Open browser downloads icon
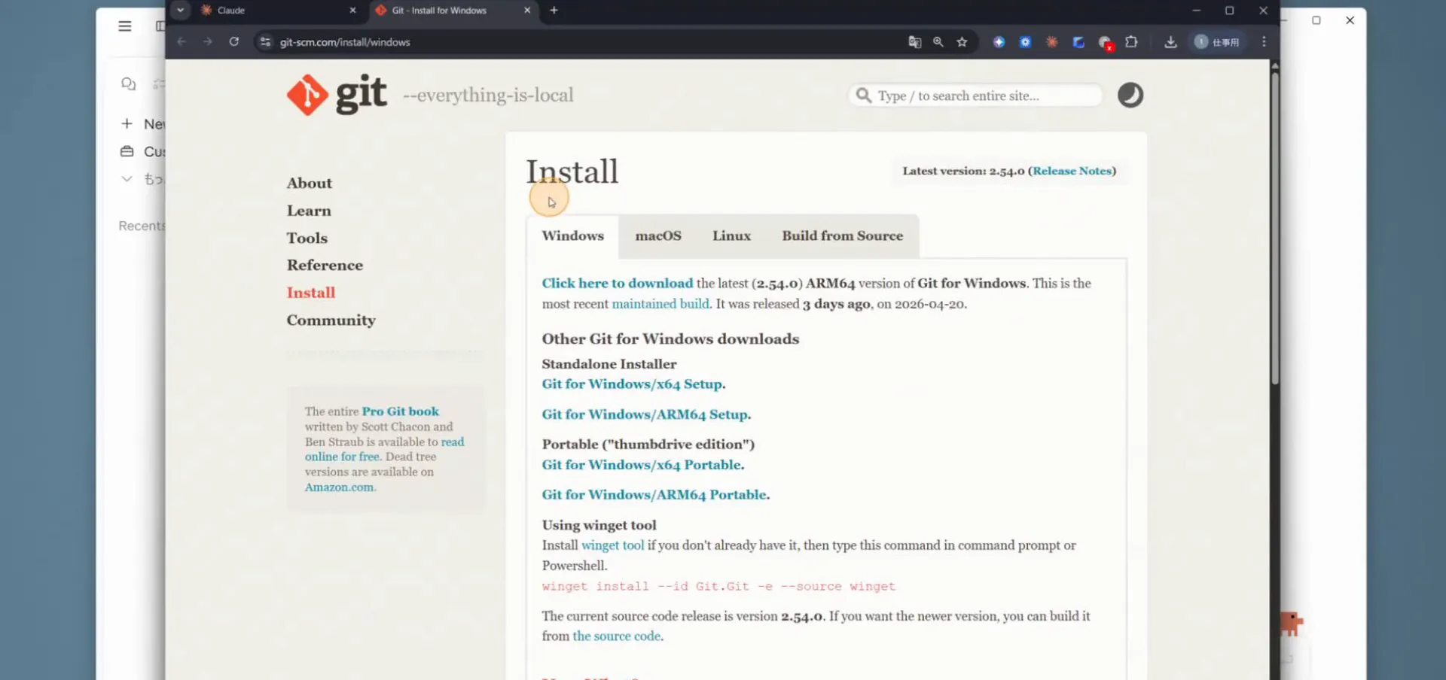Image resolution: width=1446 pixels, height=680 pixels. 1170,42
